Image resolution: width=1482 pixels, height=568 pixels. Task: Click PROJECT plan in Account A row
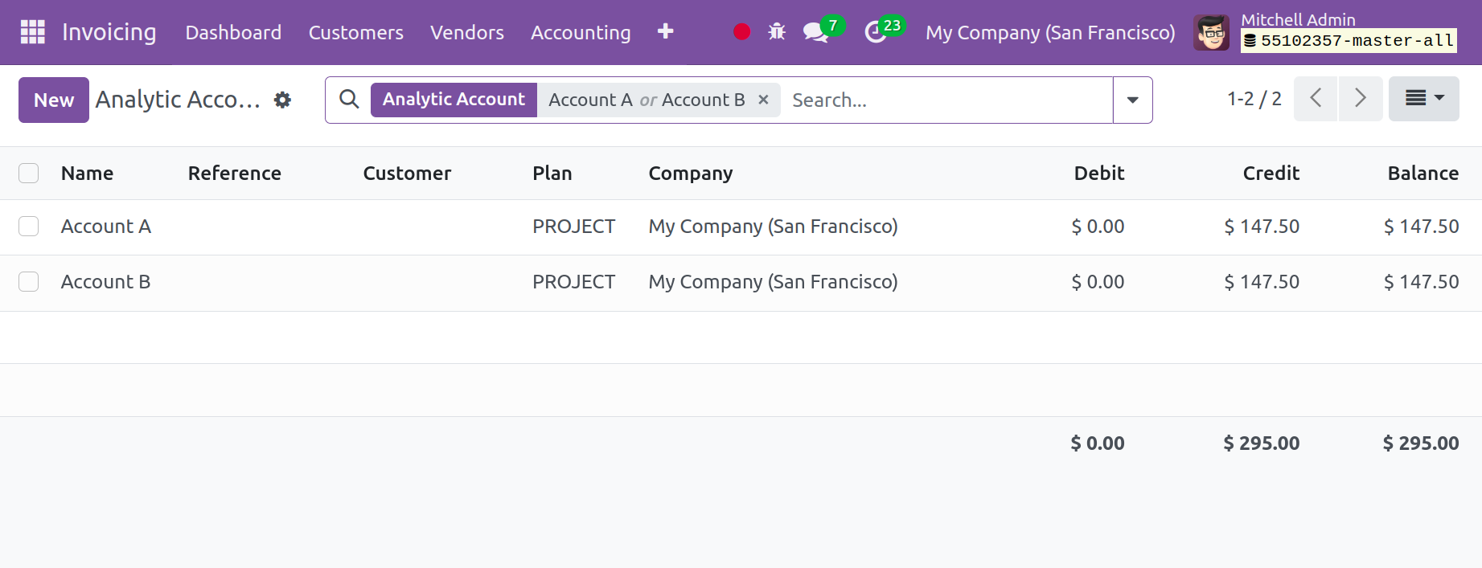click(574, 227)
